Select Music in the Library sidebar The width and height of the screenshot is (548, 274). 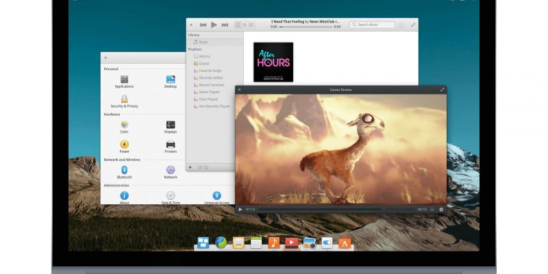(x=215, y=42)
